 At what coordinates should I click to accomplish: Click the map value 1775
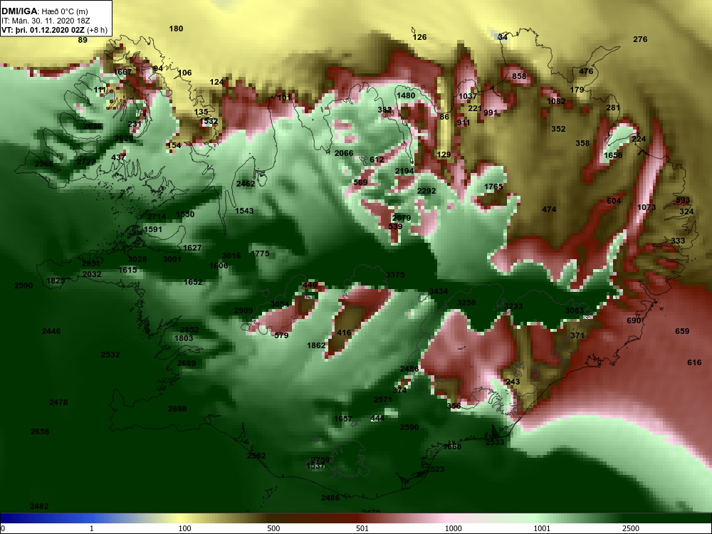(x=260, y=254)
